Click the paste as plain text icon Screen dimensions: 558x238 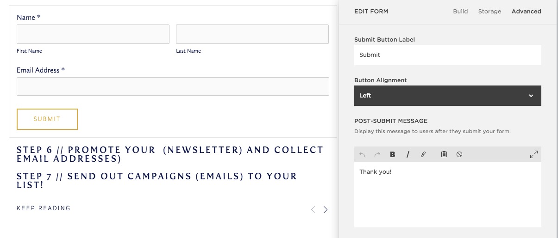(444, 154)
